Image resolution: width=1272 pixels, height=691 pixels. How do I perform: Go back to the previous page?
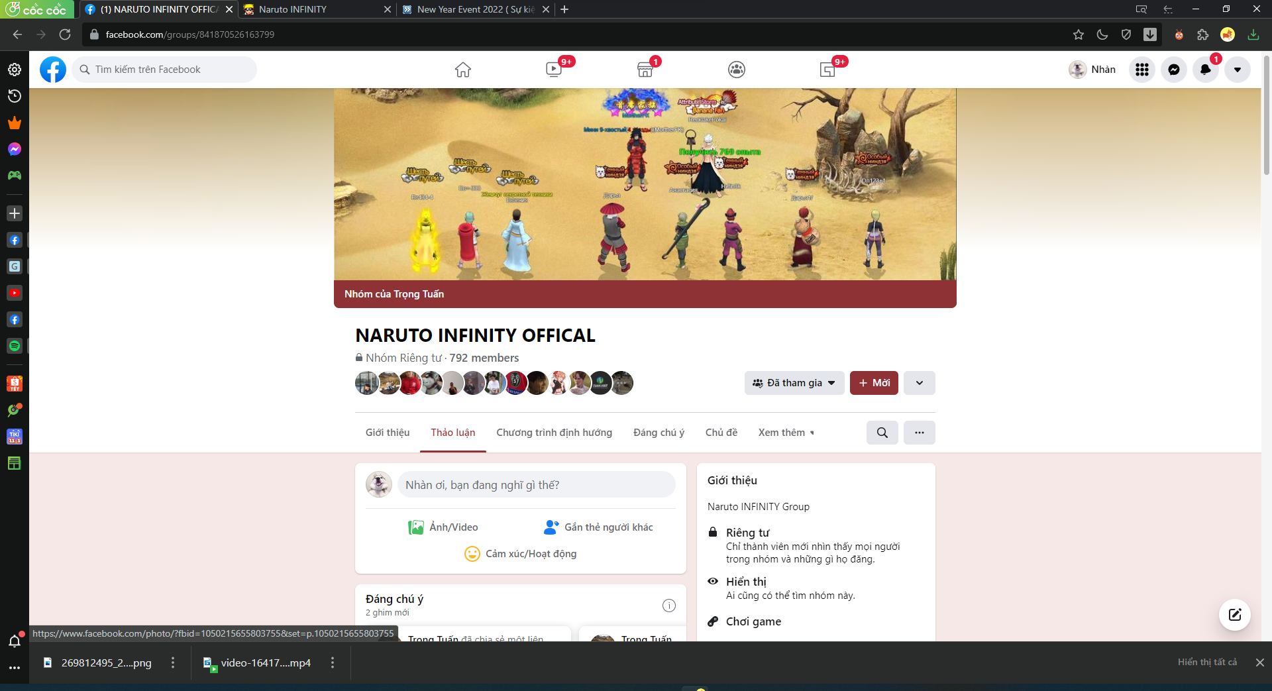tap(18, 34)
